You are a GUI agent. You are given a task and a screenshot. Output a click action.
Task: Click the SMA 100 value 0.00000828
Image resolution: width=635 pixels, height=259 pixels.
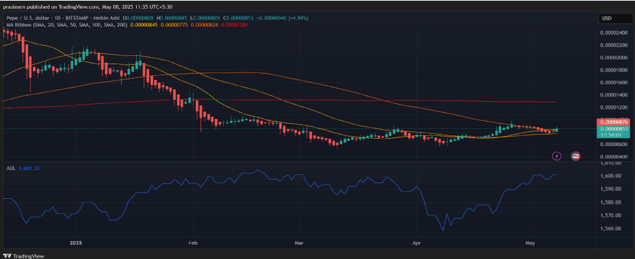pos(205,25)
